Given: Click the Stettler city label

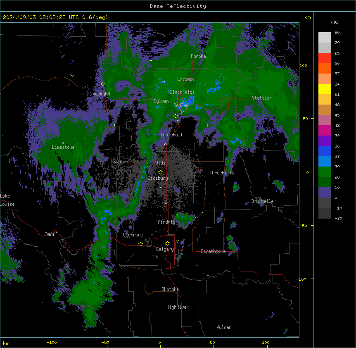Looking at the screenshot, I should [262, 98].
